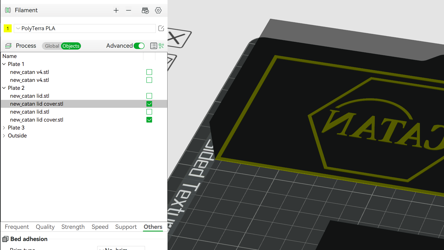Add a new filament with plus icon
444x250 pixels.
tap(116, 10)
